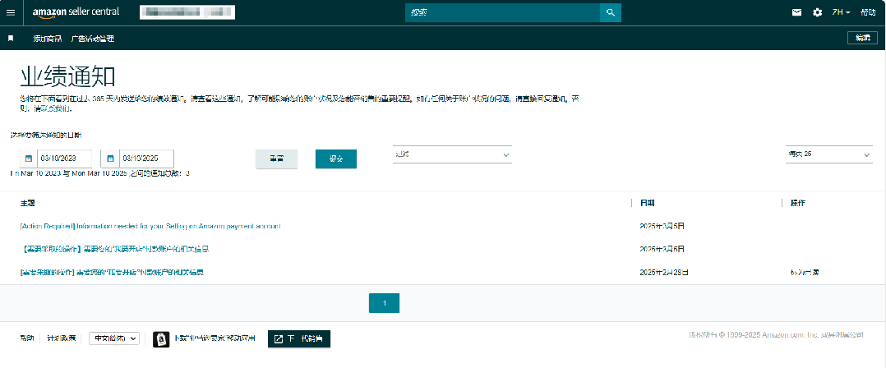886x368 pixels.
Task: Open the settings gear icon
Action: [817, 12]
